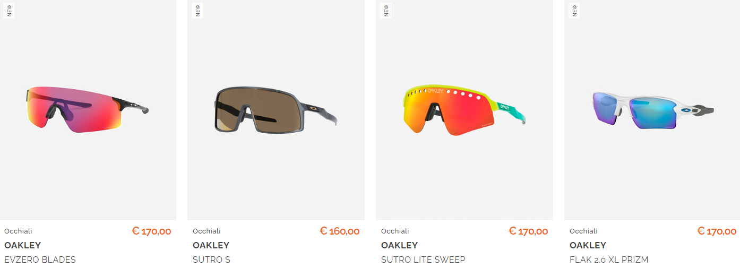Click the € 170,00 price of EVZERO BLADES

(x=151, y=231)
